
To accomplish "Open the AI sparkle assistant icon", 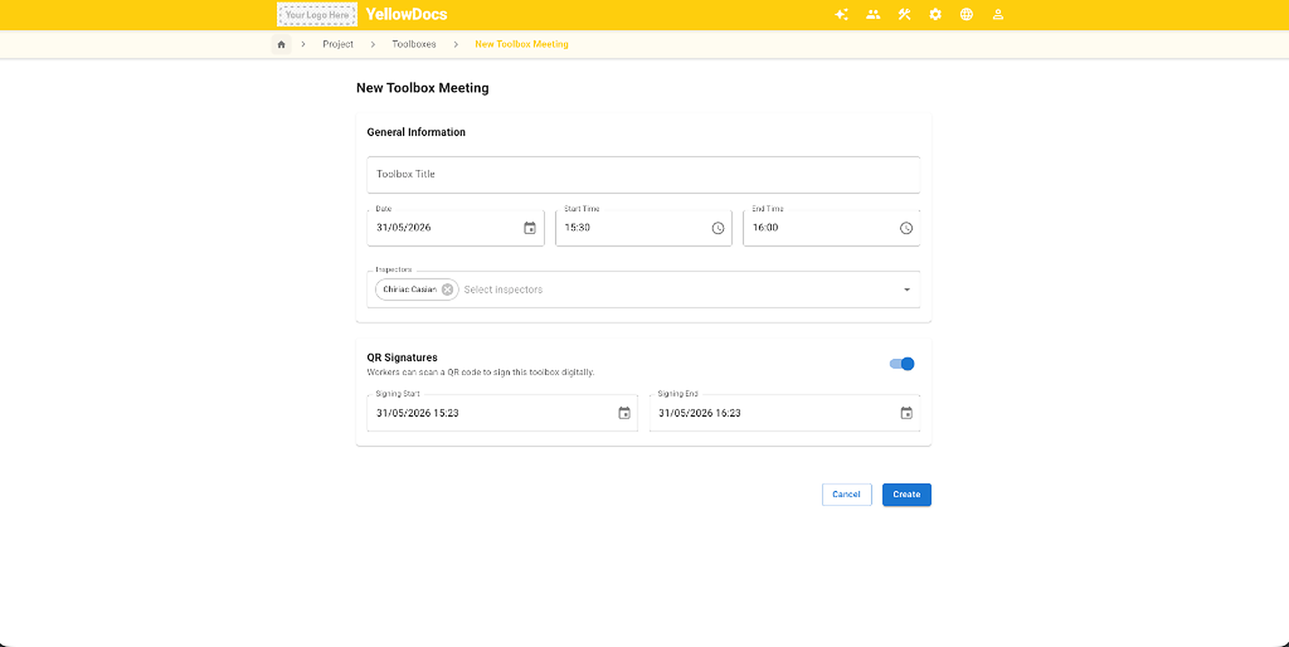I will point(842,14).
